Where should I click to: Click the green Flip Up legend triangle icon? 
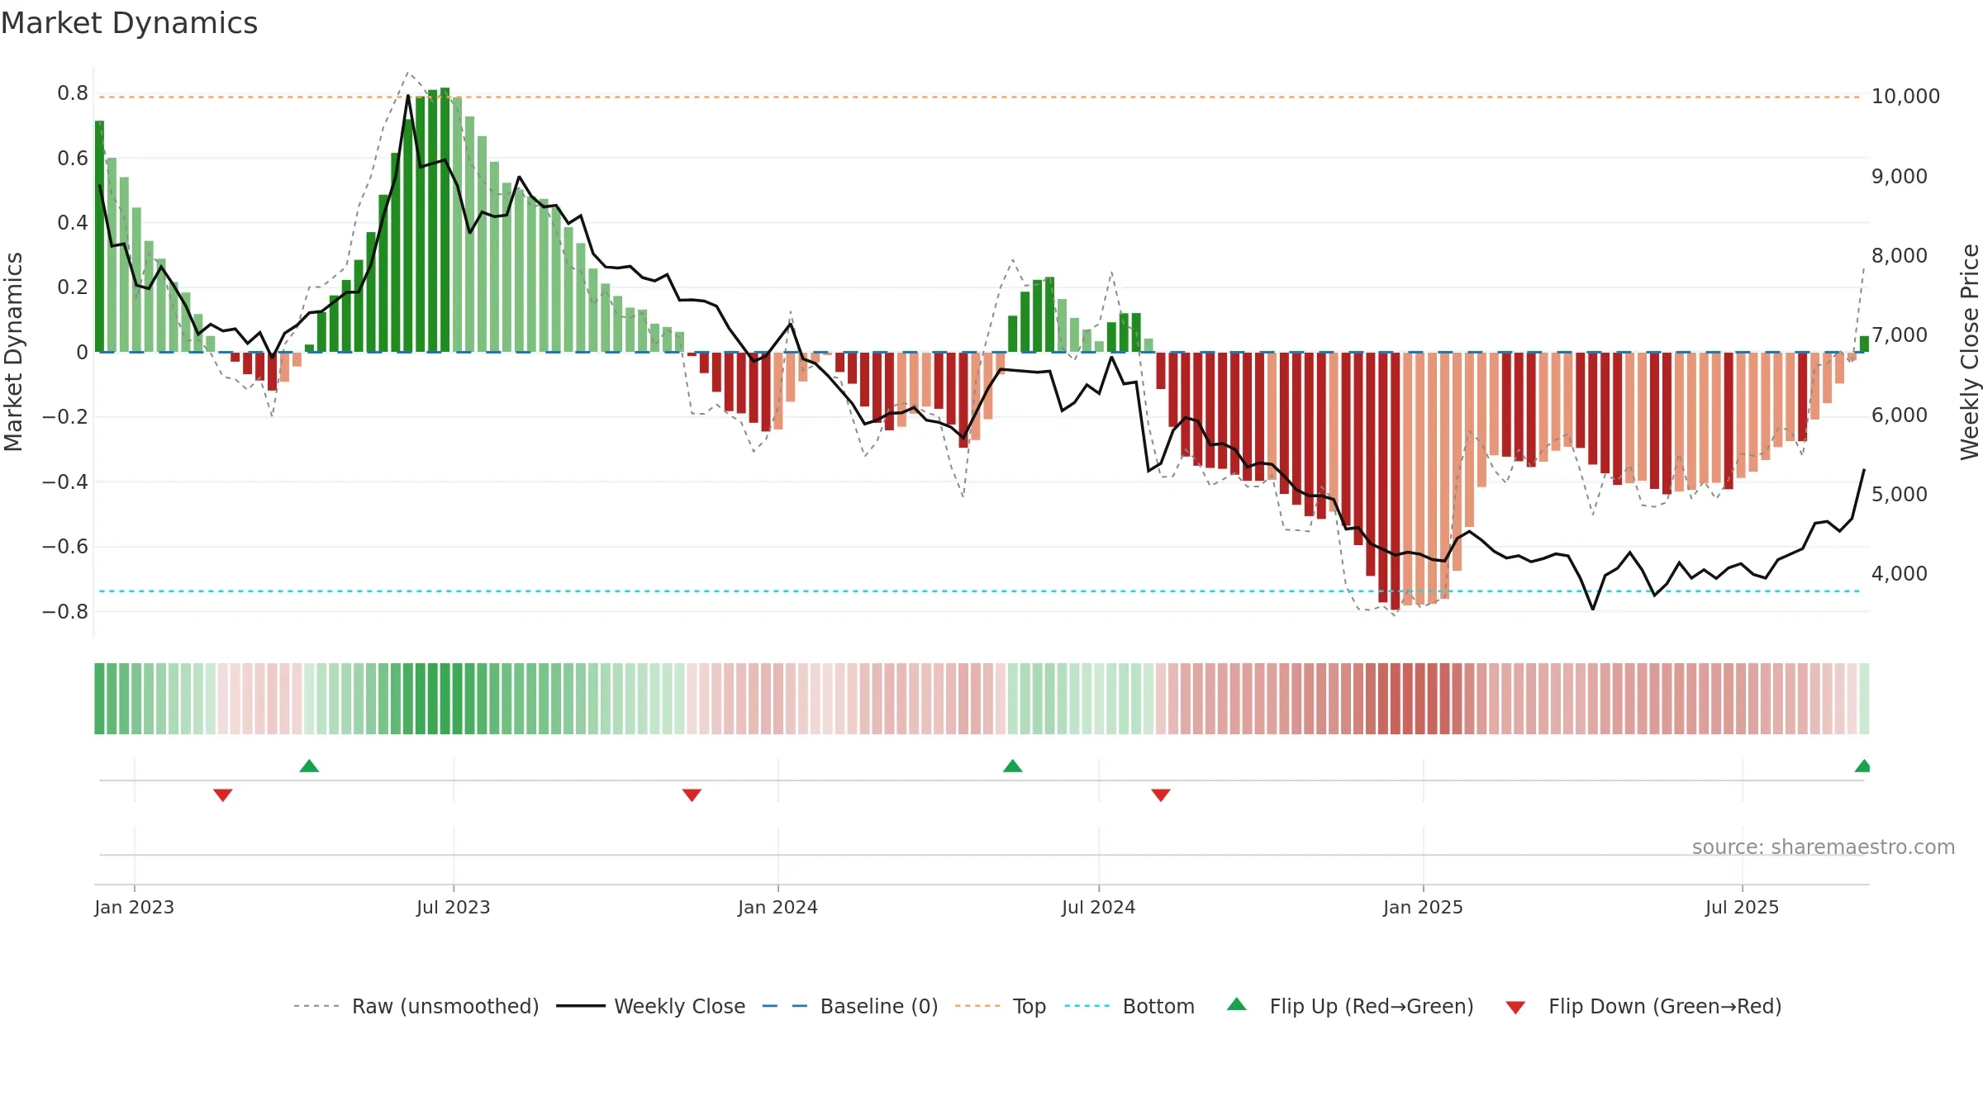(1237, 1004)
